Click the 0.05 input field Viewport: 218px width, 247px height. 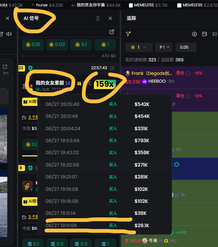click(x=186, y=47)
